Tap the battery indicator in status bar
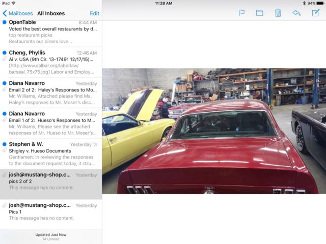Viewport: 326px width, 244px height. tap(320, 4)
